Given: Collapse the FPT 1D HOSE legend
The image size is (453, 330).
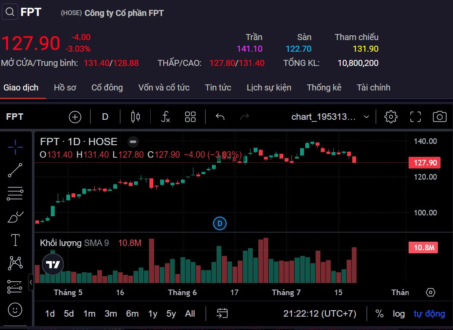Looking at the screenshot, I should point(133,141).
